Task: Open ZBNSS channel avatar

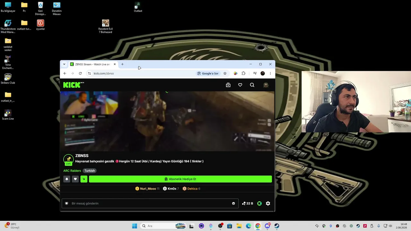Action: point(68,159)
